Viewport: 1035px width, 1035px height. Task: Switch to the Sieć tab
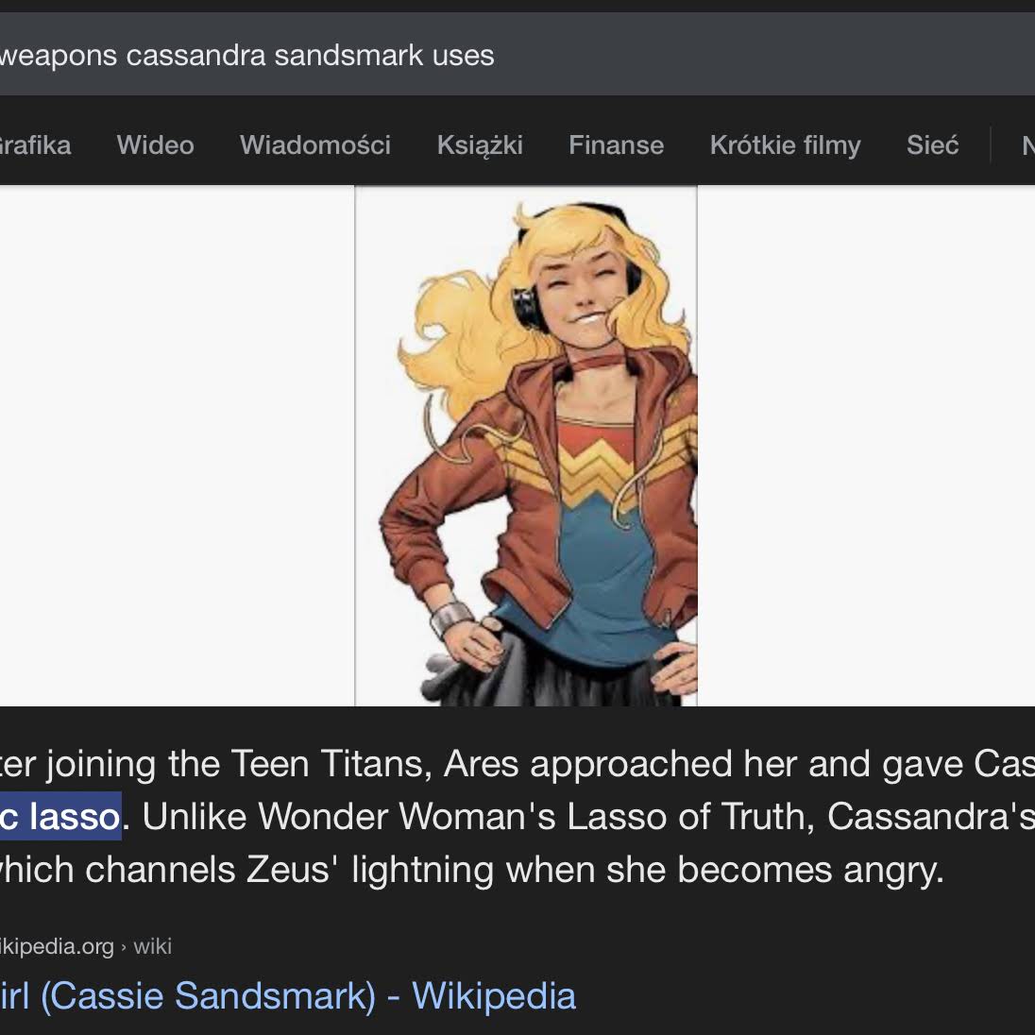pyautogui.click(x=932, y=145)
